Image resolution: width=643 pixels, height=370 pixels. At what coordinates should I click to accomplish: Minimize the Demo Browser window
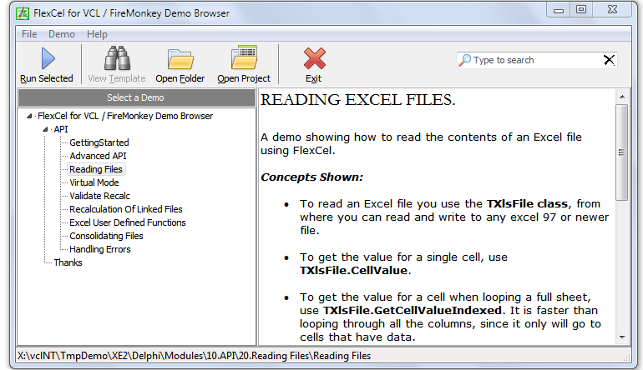(x=559, y=10)
